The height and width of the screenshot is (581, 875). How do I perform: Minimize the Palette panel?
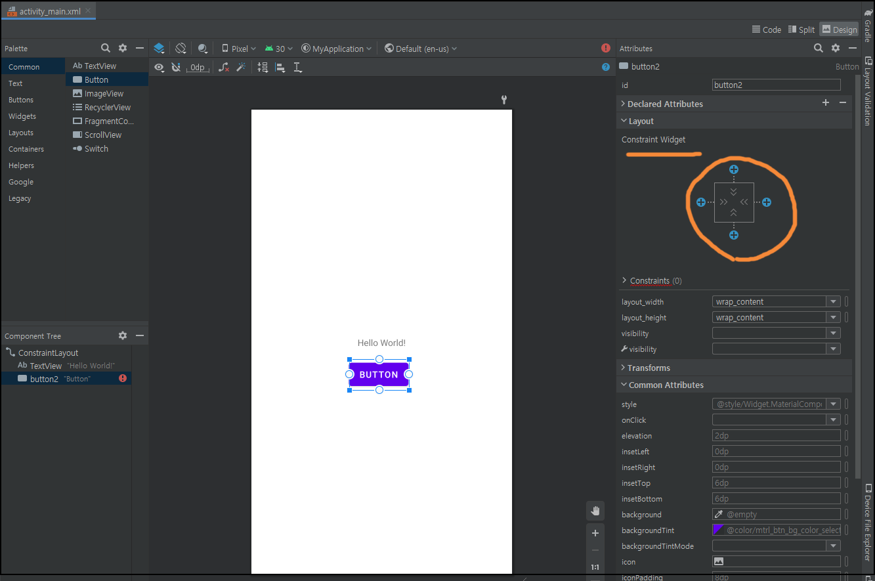[x=140, y=48]
